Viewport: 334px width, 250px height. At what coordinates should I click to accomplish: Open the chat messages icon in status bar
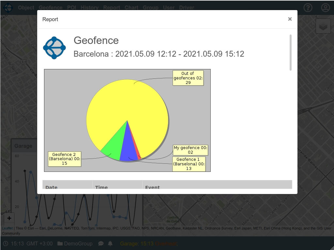coord(101,243)
